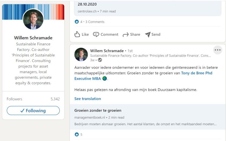Viewport: 226px width, 141px height.
Task: Click the 28.10.2020 article date title
Action: 87,4
